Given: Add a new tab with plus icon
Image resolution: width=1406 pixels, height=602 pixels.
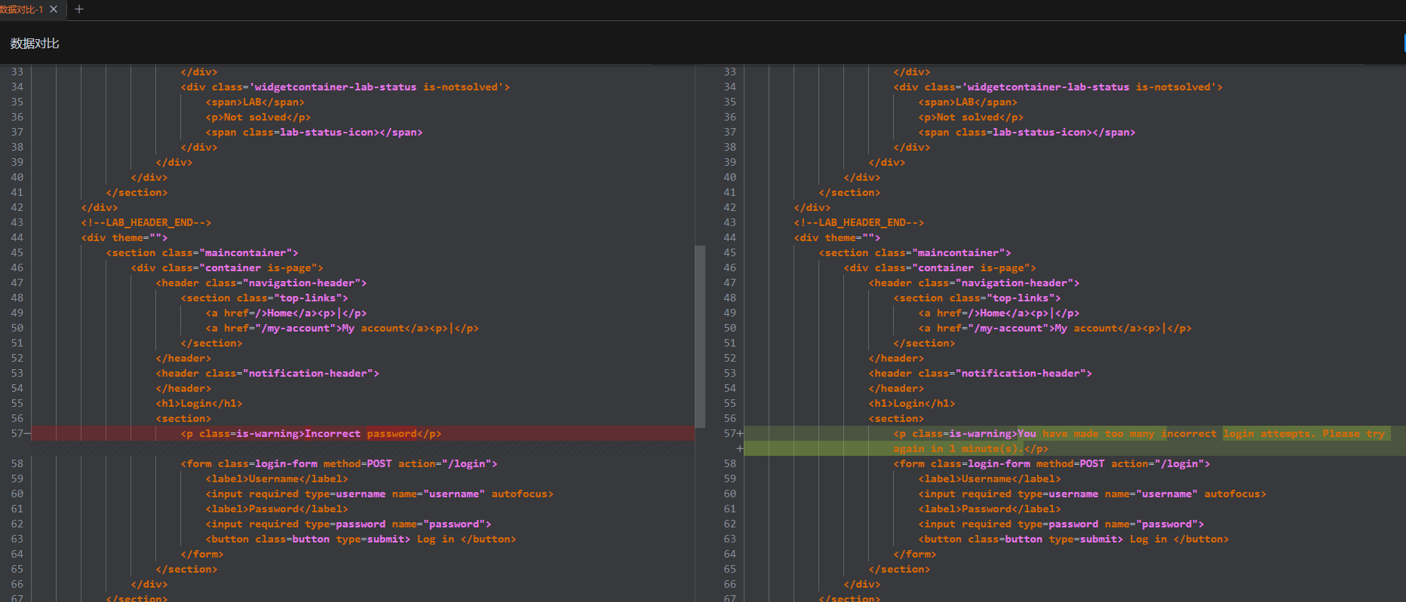Looking at the screenshot, I should coord(79,9).
